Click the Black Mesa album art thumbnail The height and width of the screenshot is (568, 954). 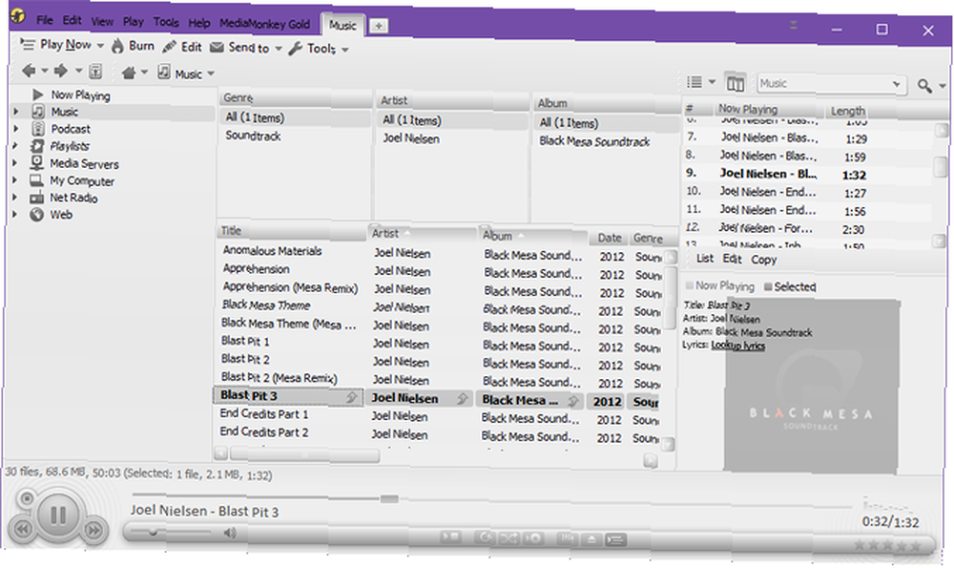(811, 385)
